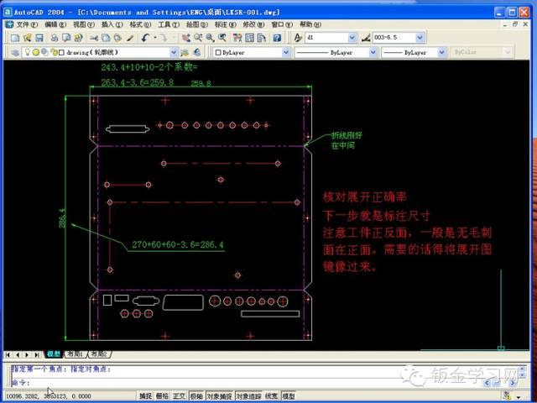
Task: Open the 修改 menu
Action: point(253,24)
